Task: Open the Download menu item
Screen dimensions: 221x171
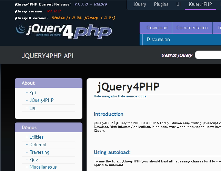Action: click(156, 28)
